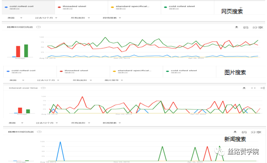Download the news search chart data
The height and width of the screenshot is (163, 267).
(235, 132)
